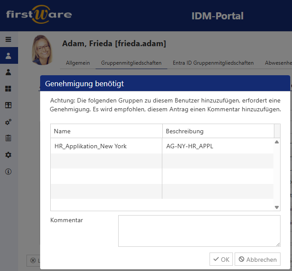Confirm the approval dialog with OK
292x271 pixels.
tap(221, 259)
